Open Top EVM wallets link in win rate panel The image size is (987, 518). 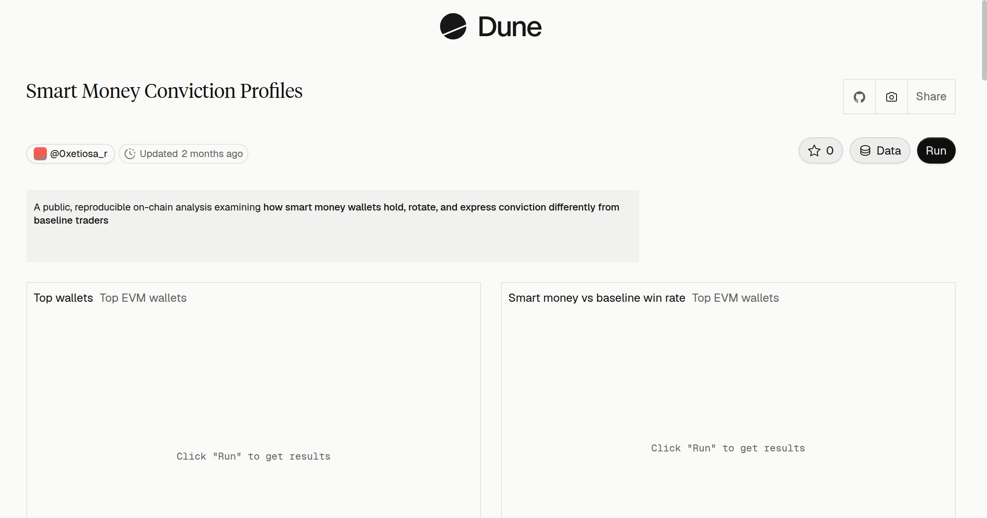[735, 298]
